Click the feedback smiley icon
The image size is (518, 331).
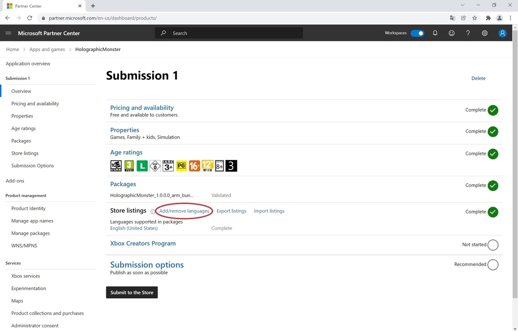tap(452, 33)
